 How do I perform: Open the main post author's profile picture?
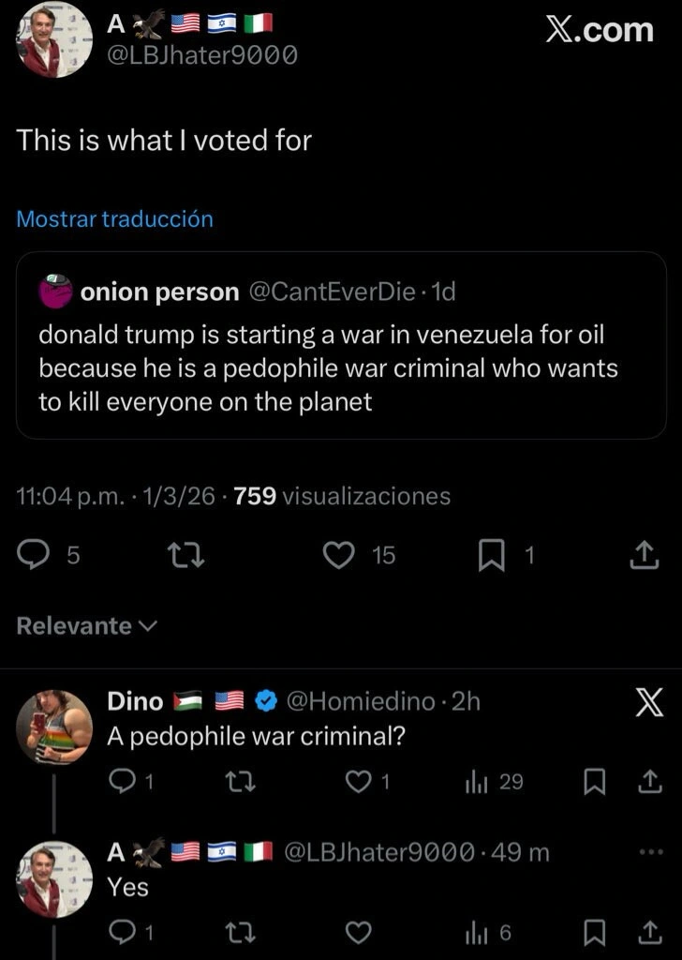(x=54, y=39)
